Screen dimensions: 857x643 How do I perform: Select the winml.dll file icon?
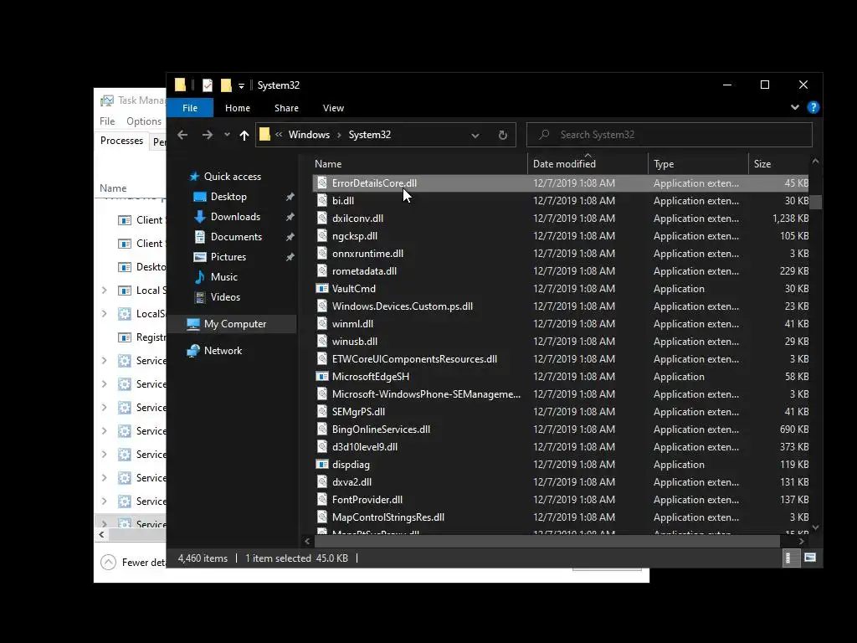coord(322,324)
